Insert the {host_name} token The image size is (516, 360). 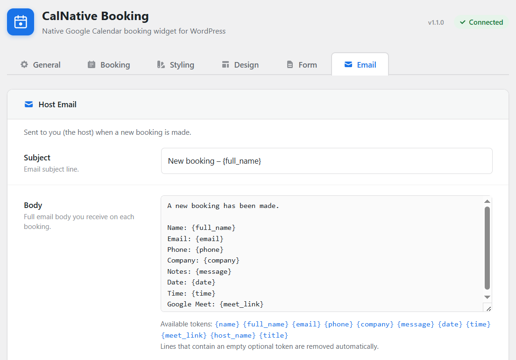233,335
